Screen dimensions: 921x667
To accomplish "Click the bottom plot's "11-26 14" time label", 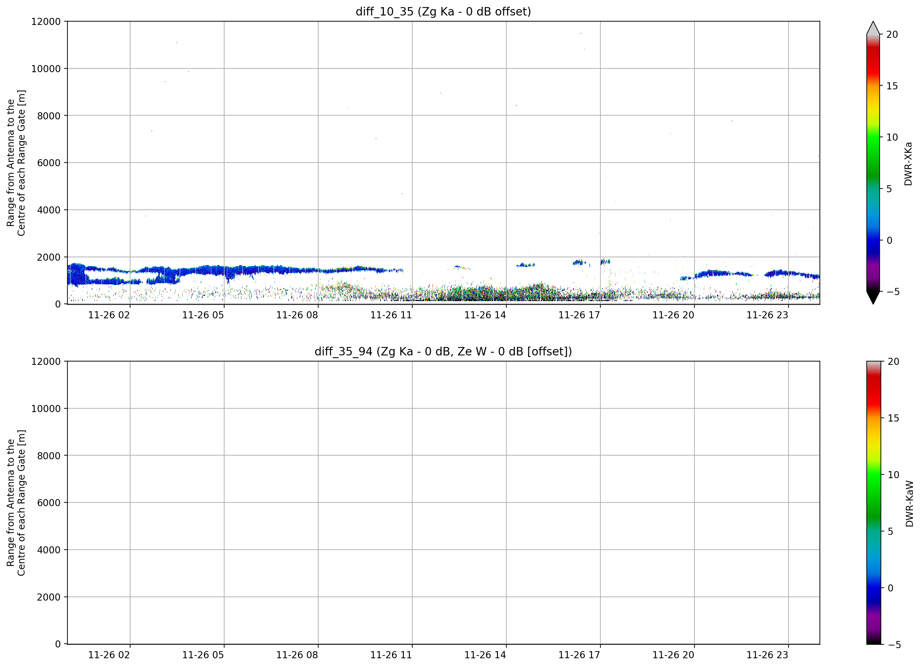I will [485, 655].
